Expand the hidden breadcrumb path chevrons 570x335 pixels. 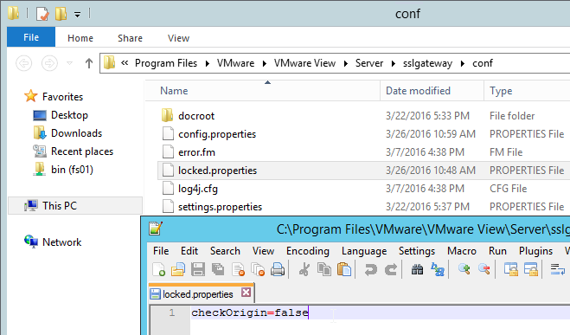coord(125,63)
